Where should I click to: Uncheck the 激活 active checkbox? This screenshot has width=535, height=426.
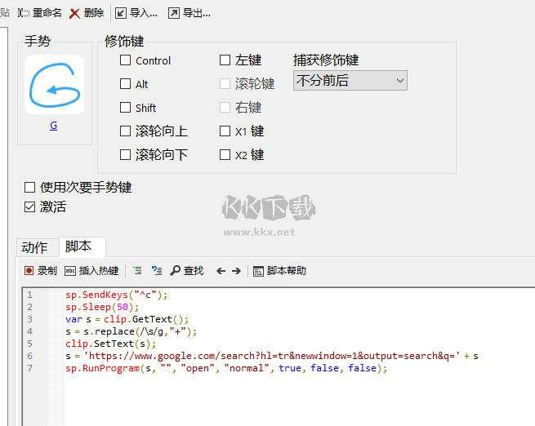(x=29, y=206)
